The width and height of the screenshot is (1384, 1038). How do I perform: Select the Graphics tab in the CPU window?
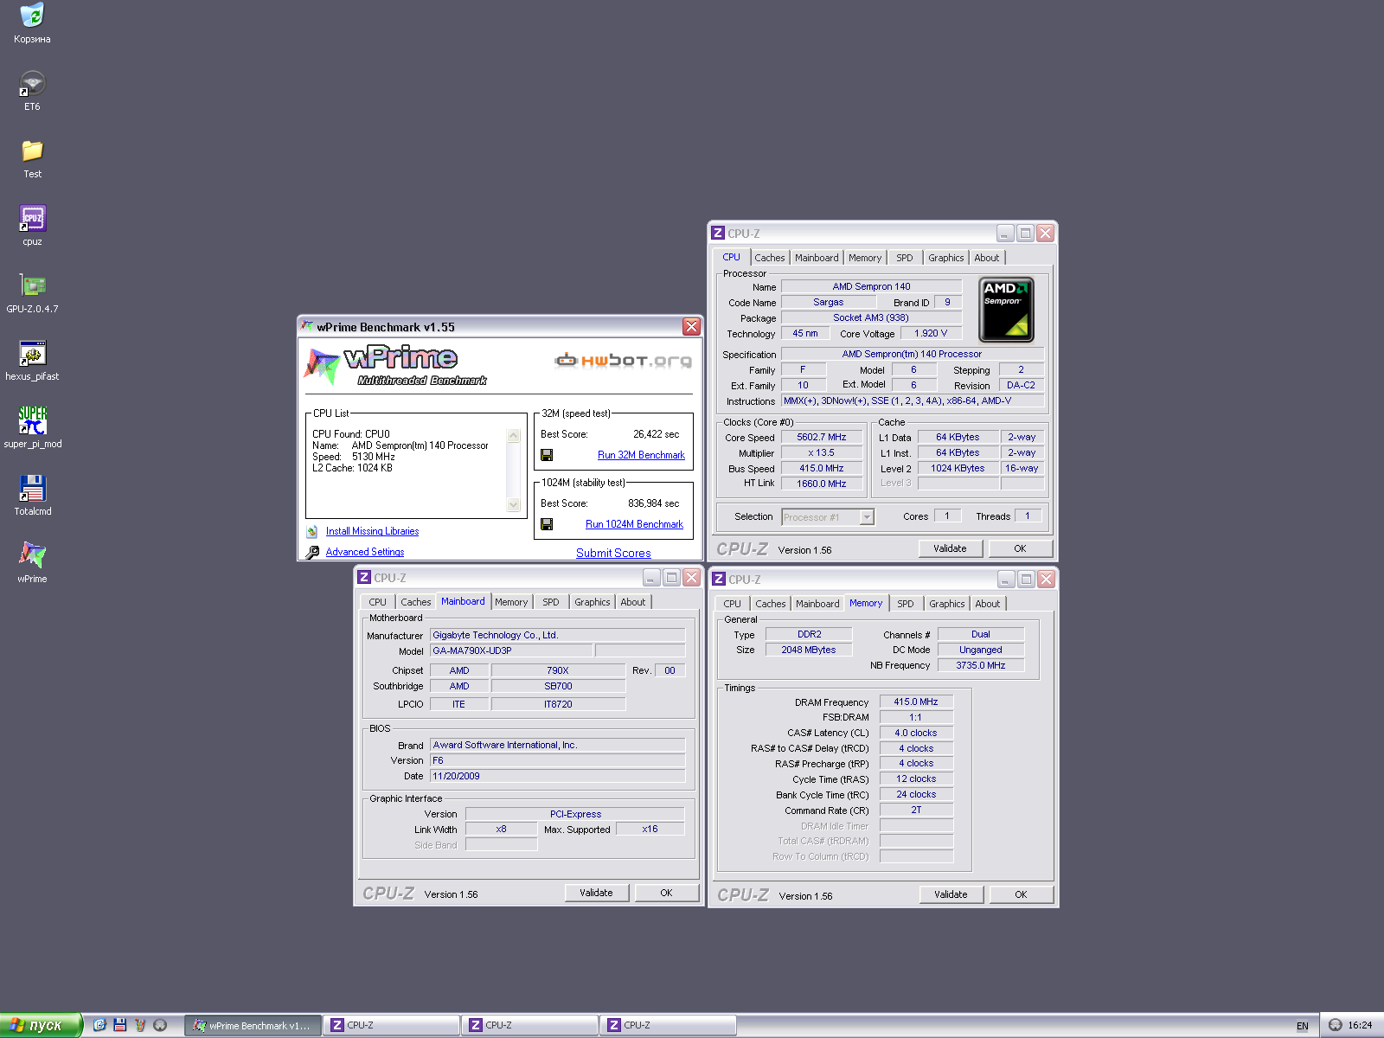coord(945,258)
